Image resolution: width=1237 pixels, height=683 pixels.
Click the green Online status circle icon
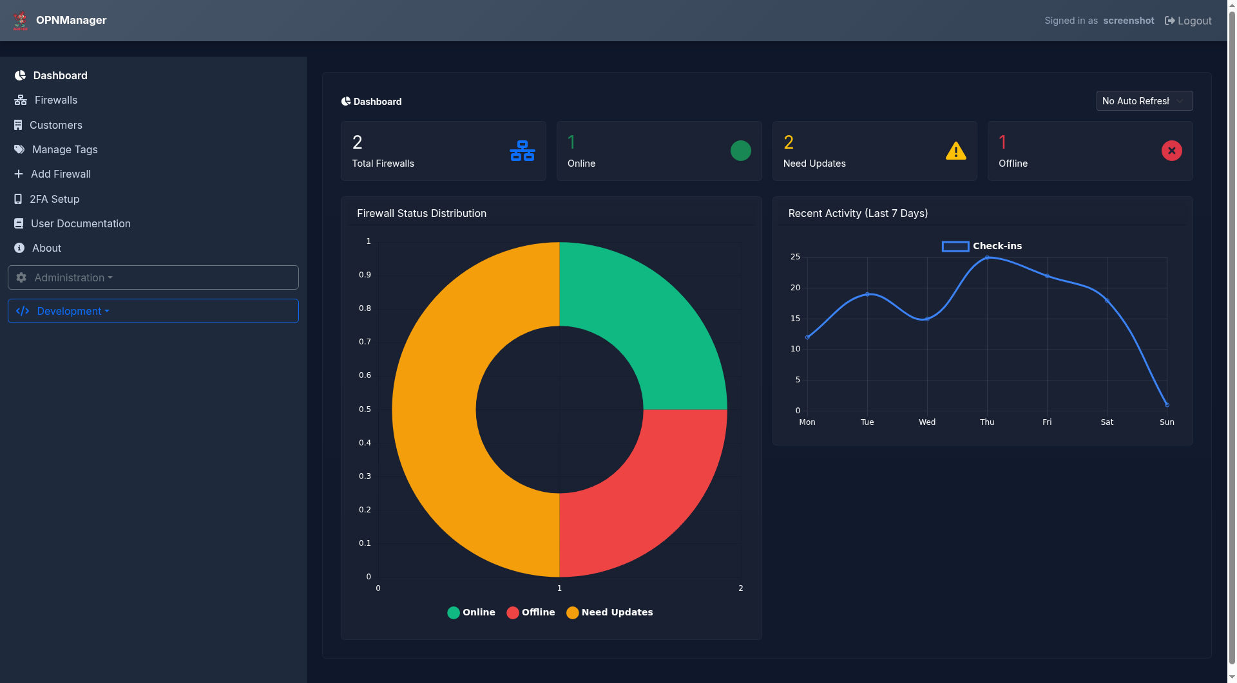click(740, 151)
